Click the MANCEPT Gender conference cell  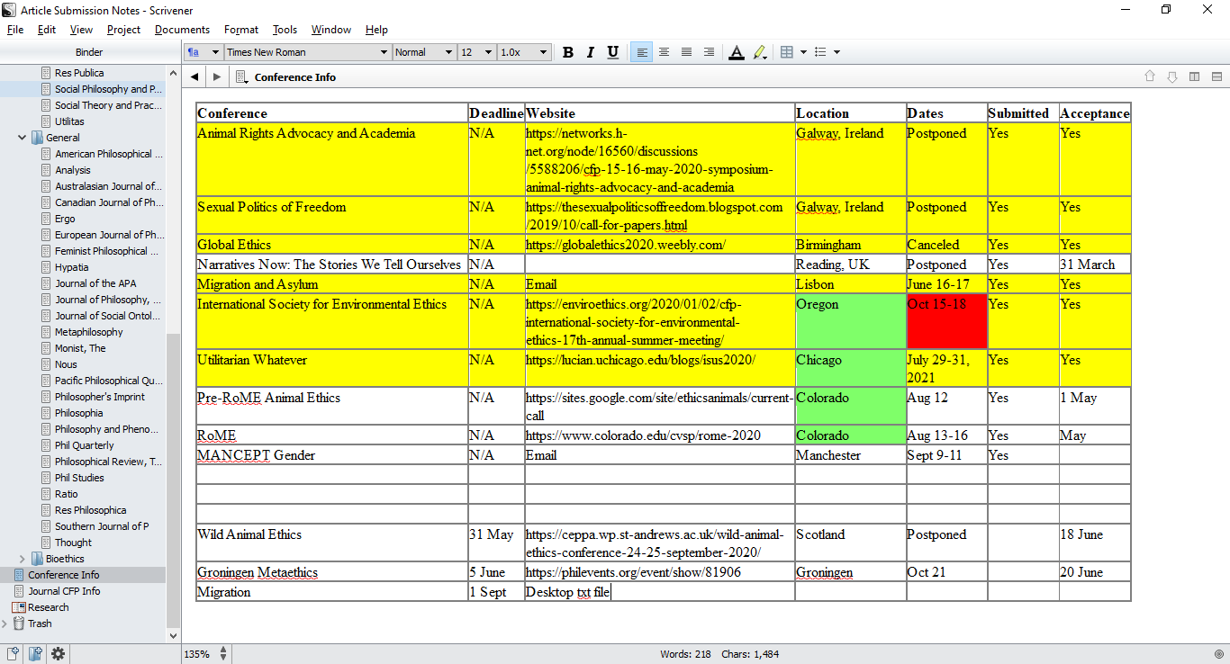[x=332, y=455]
